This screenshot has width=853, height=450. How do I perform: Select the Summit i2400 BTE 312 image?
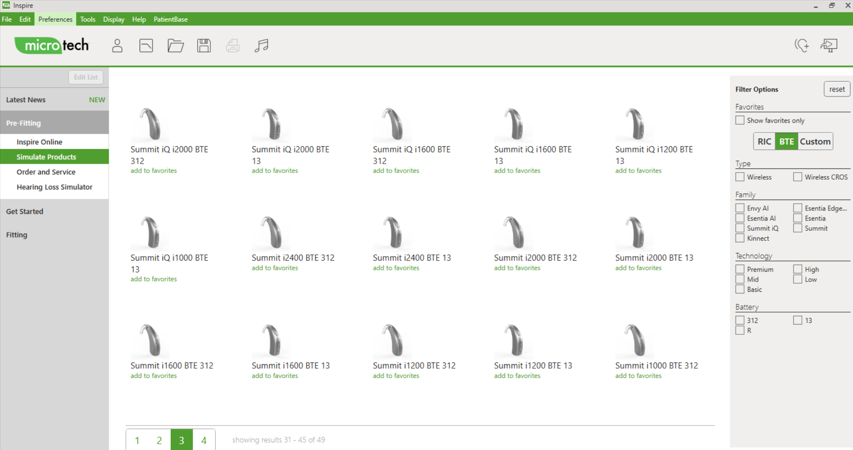pos(271,233)
